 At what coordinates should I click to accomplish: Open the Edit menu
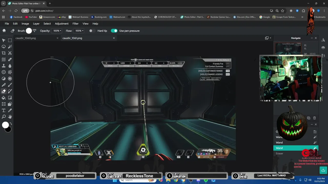click(15, 24)
